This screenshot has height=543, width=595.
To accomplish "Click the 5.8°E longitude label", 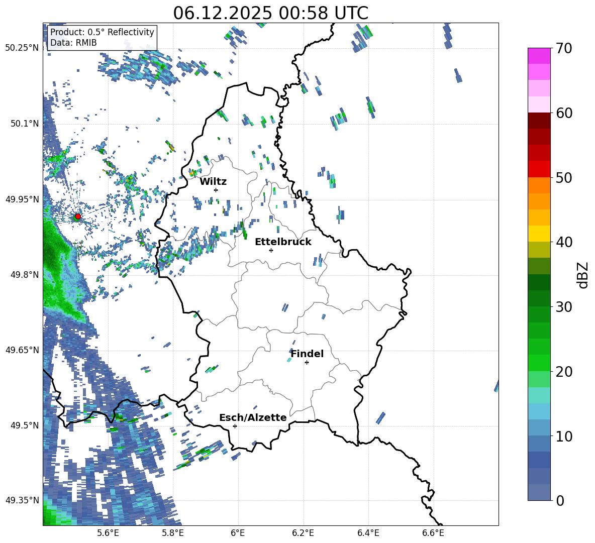I will 173,533.
